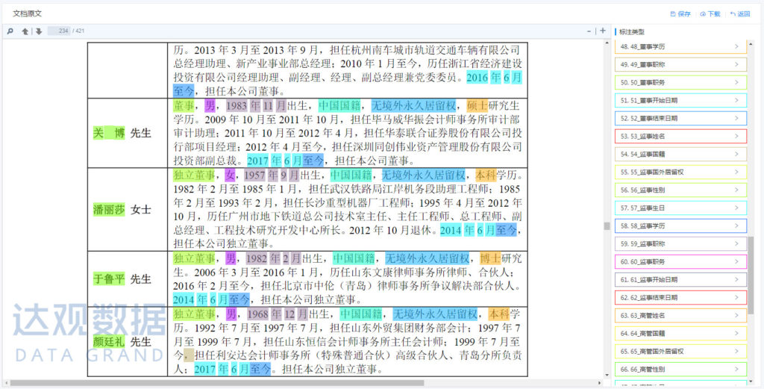This screenshot has height=389, width=764.
Task: Click the highlighted name 潘丽莎
Action: click(109, 210)
